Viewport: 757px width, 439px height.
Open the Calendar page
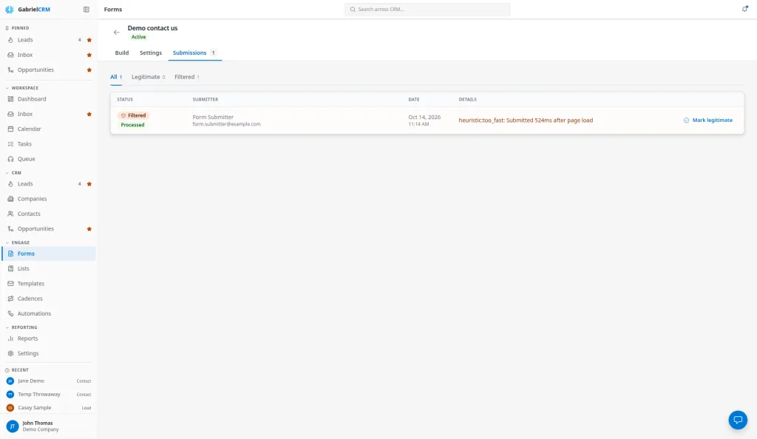pos(49,129)
